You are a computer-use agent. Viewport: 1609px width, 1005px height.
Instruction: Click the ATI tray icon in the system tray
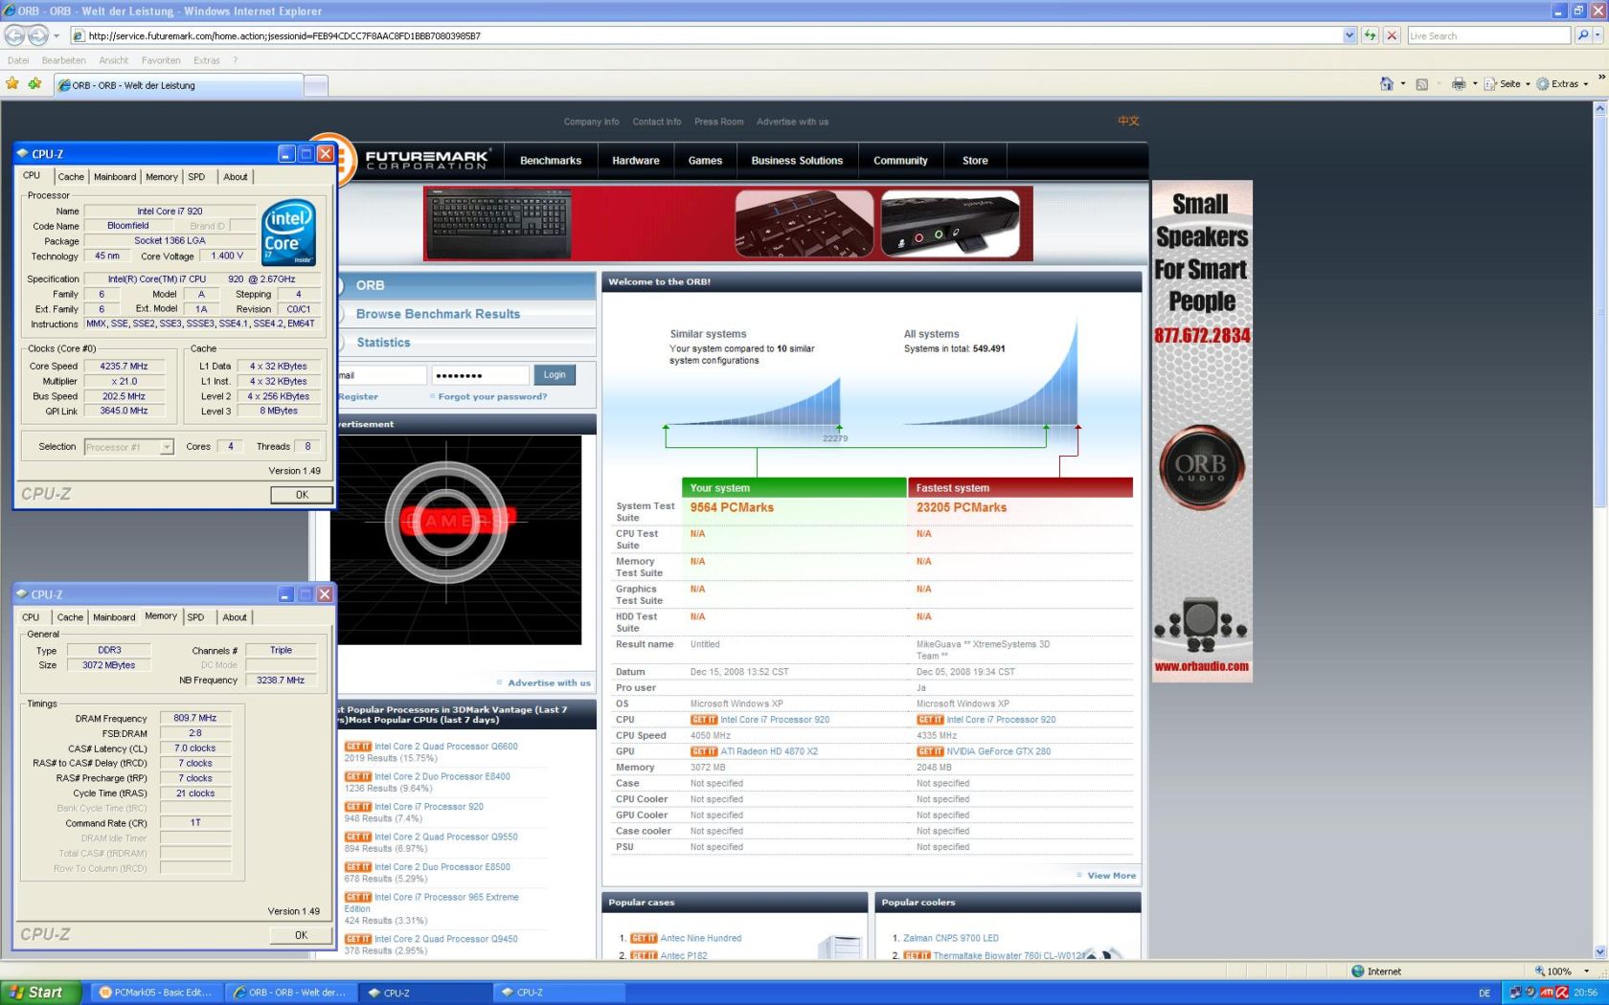[x=1547, y=993]
